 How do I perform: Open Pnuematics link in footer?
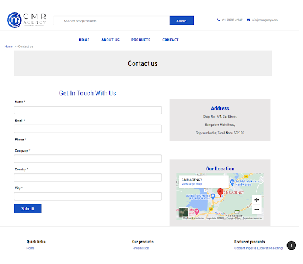[x=140, y=248]
